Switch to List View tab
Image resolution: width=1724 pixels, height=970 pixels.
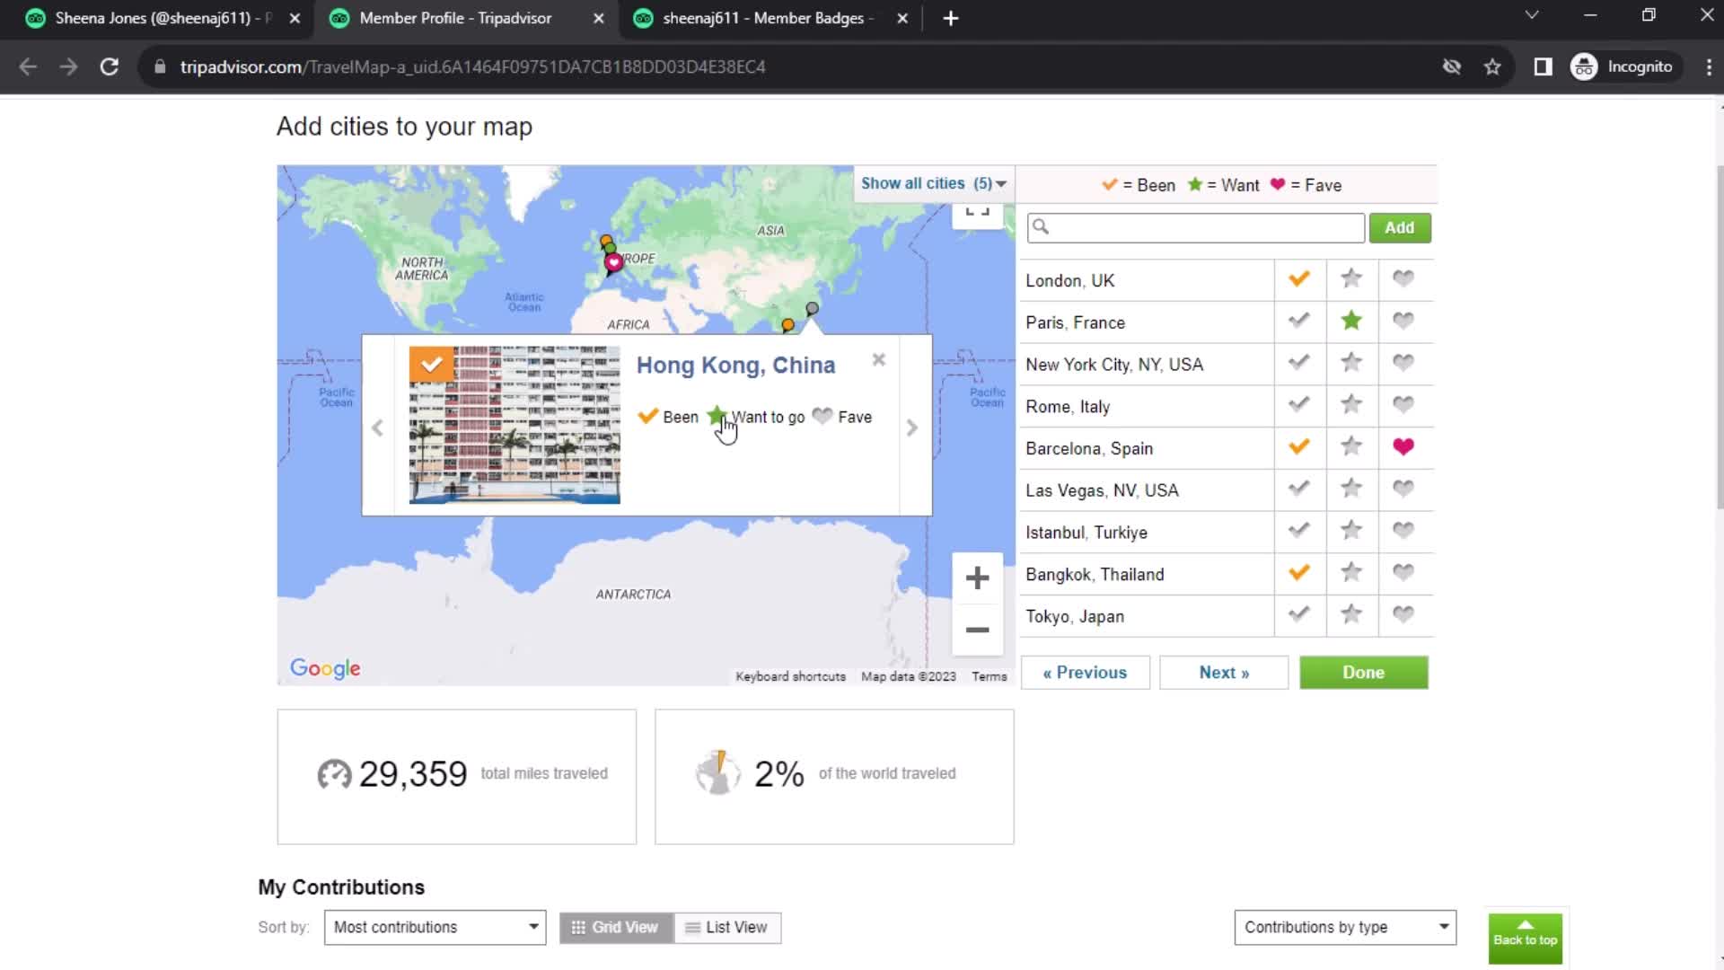(x=726, y=928)
